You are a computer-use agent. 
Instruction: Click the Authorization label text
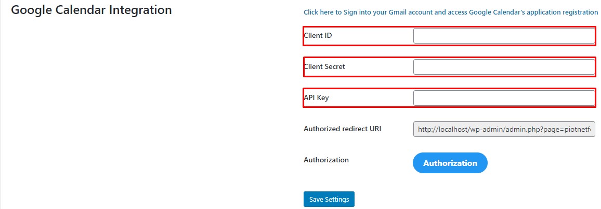pos(326,160)
